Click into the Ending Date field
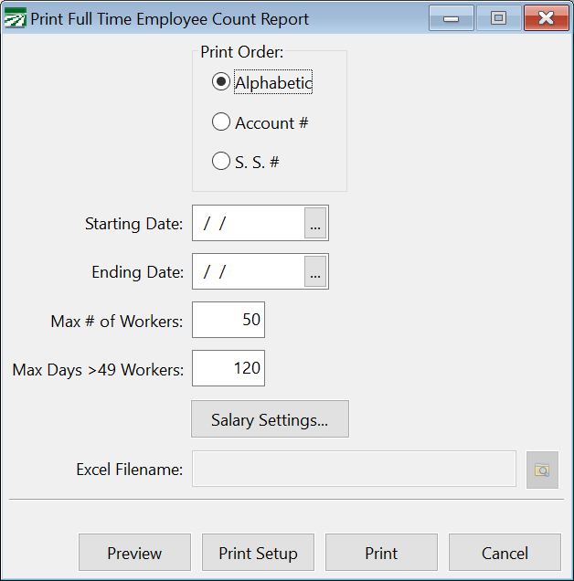Viewport: 574px width, 581px height. tap(248, 272)
